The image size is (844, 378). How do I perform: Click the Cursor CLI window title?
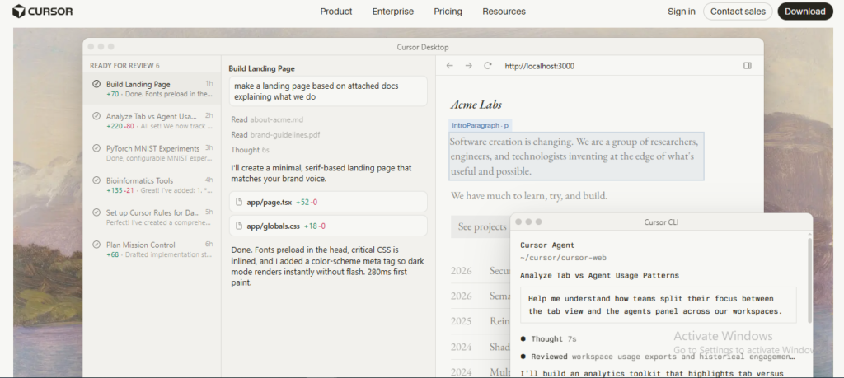(661, 222)
